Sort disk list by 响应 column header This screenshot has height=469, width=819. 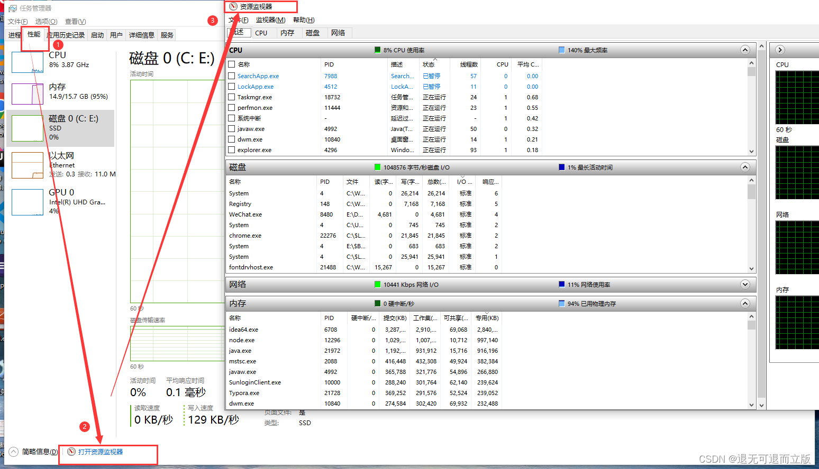point(488,182)
